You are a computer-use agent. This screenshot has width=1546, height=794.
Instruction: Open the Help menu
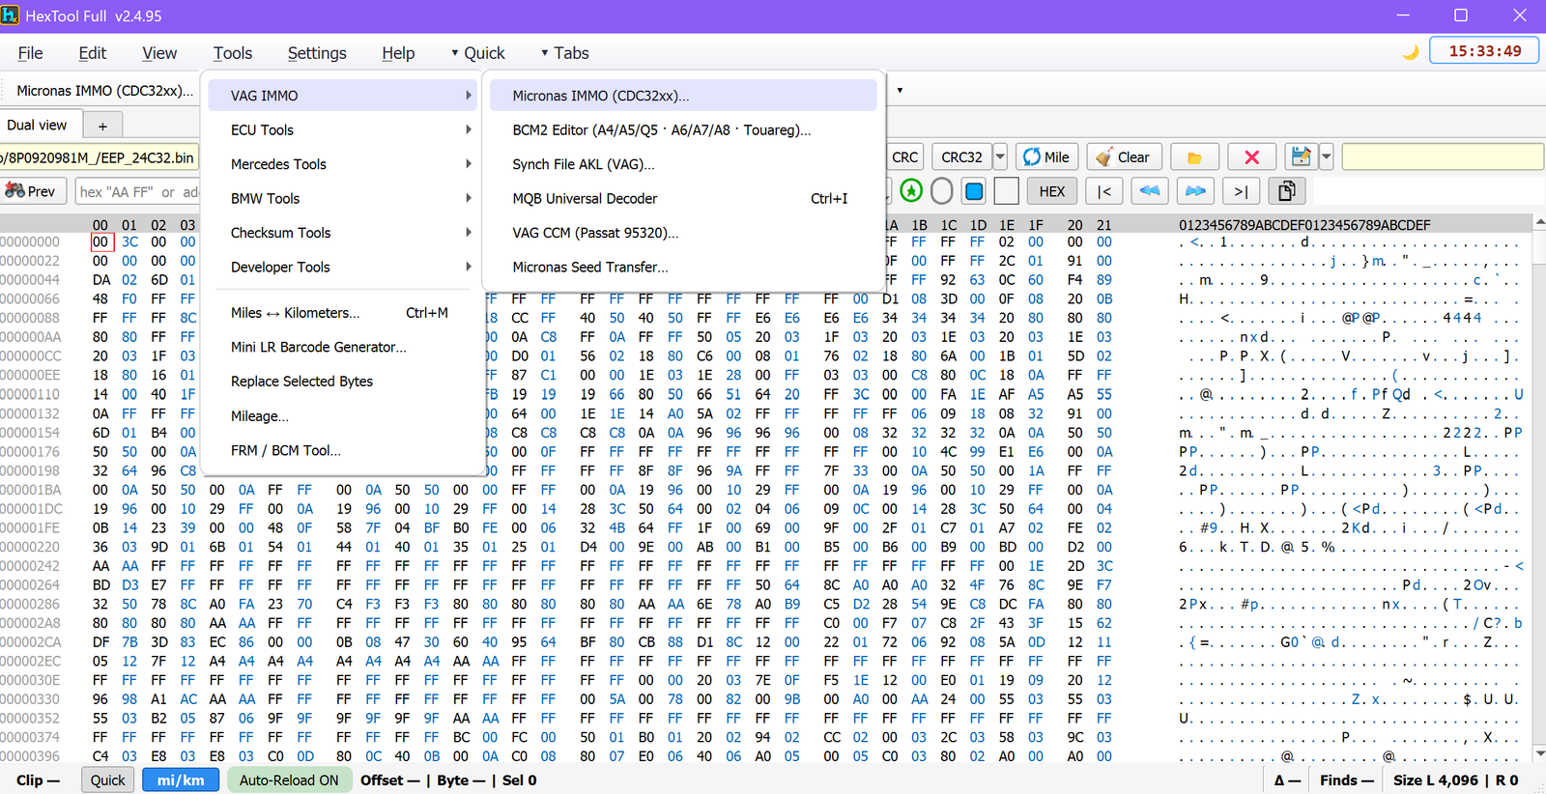(x=398, y=53)
